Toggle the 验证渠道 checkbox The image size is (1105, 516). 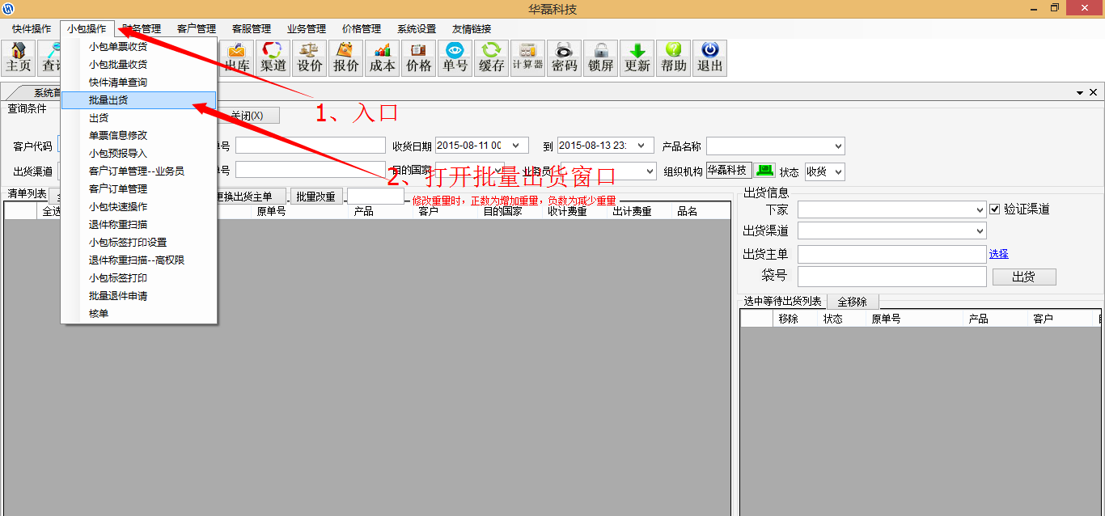(x=995, y=209)
